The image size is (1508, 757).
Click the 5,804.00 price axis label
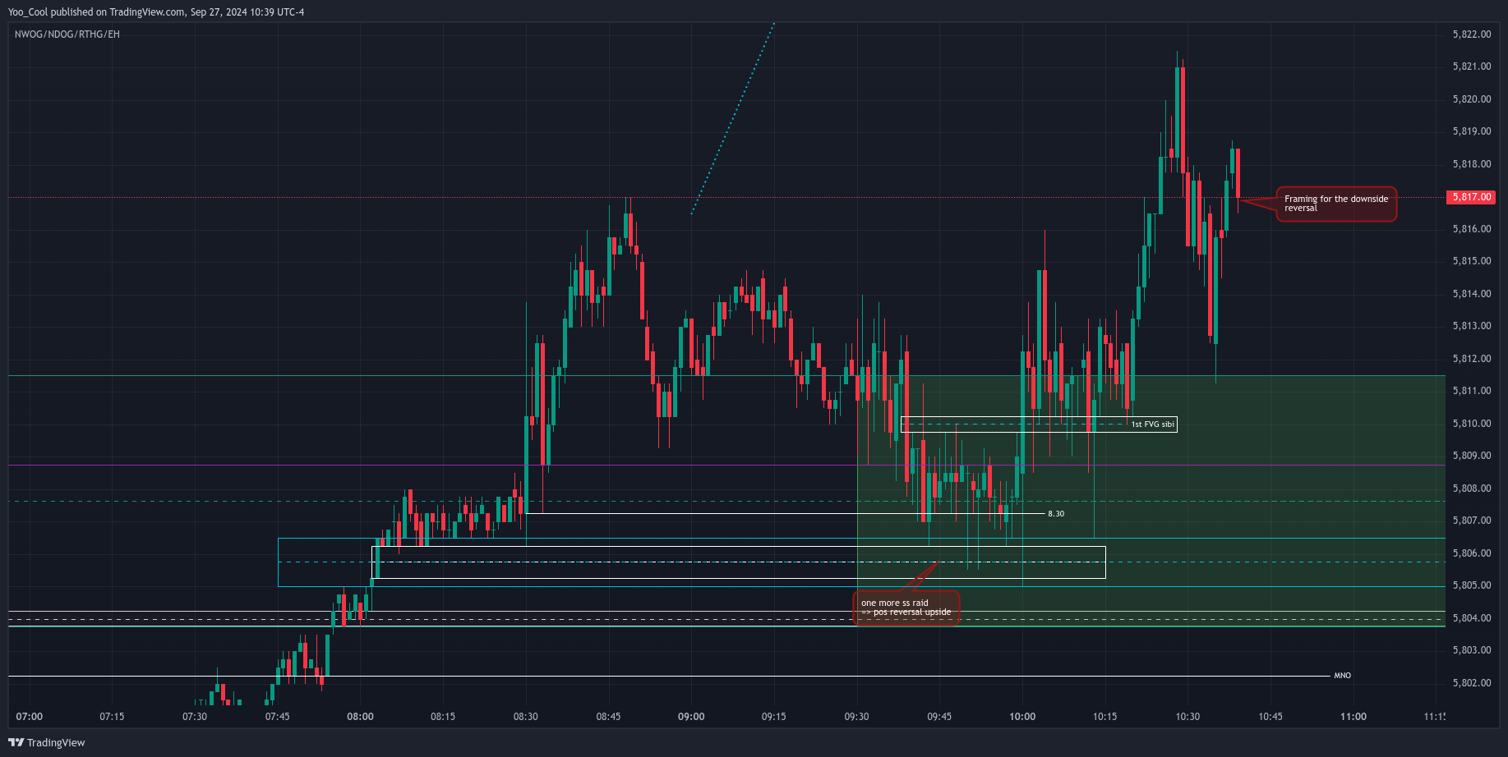pyautogui.click(x=1472, y=618)
